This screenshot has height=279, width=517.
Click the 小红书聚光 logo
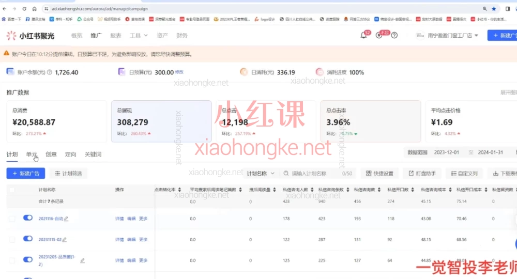click(x=31, y=36)
